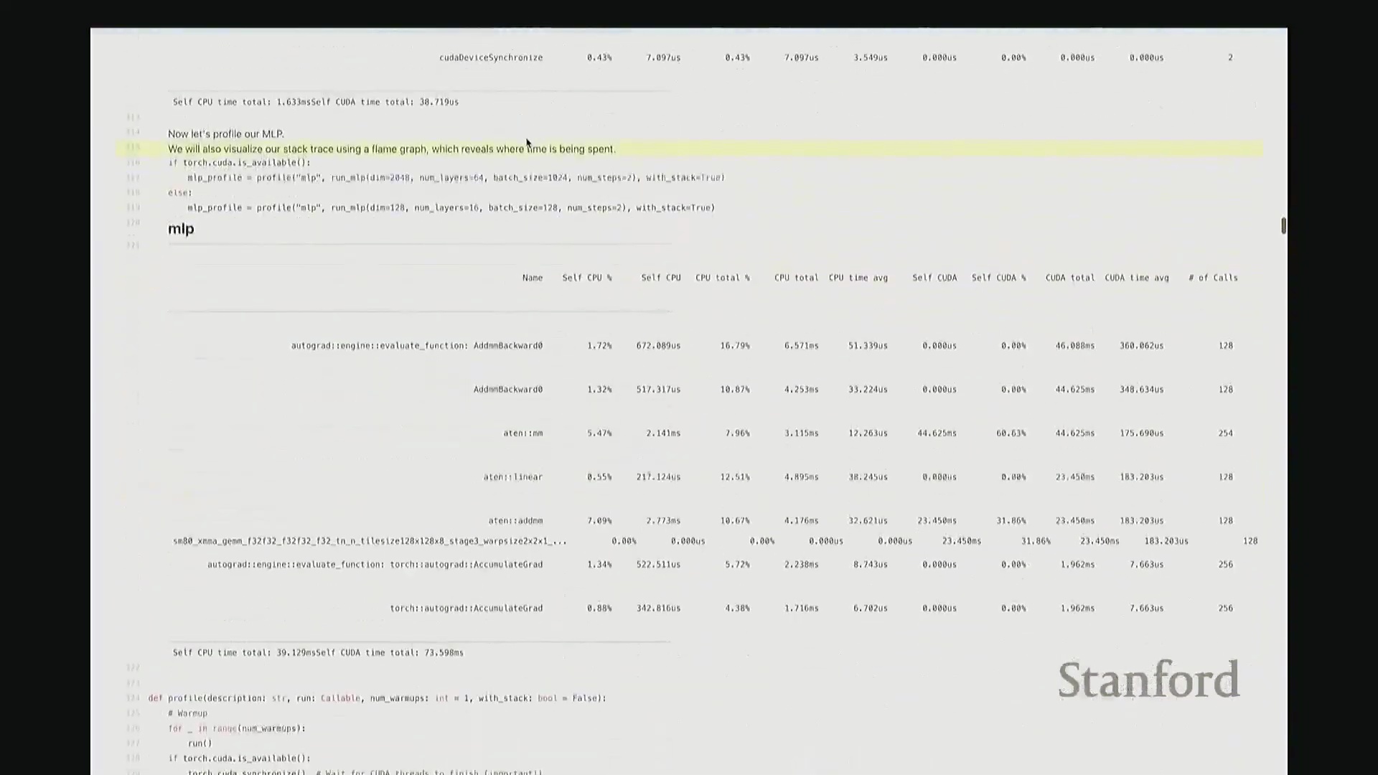The height and width of the screenshot is (775, 1378).
Task: Click the # of Calls column header
Action: (1213, 278)
